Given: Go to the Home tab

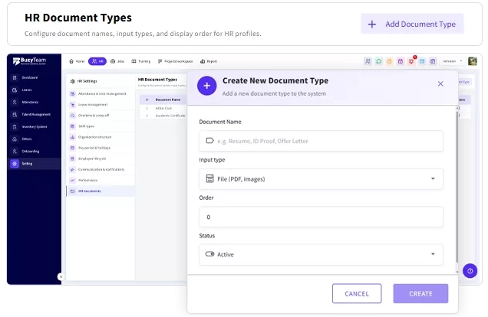Looking at the screenshot, I should pyautogui.click(x=77, y=61).
